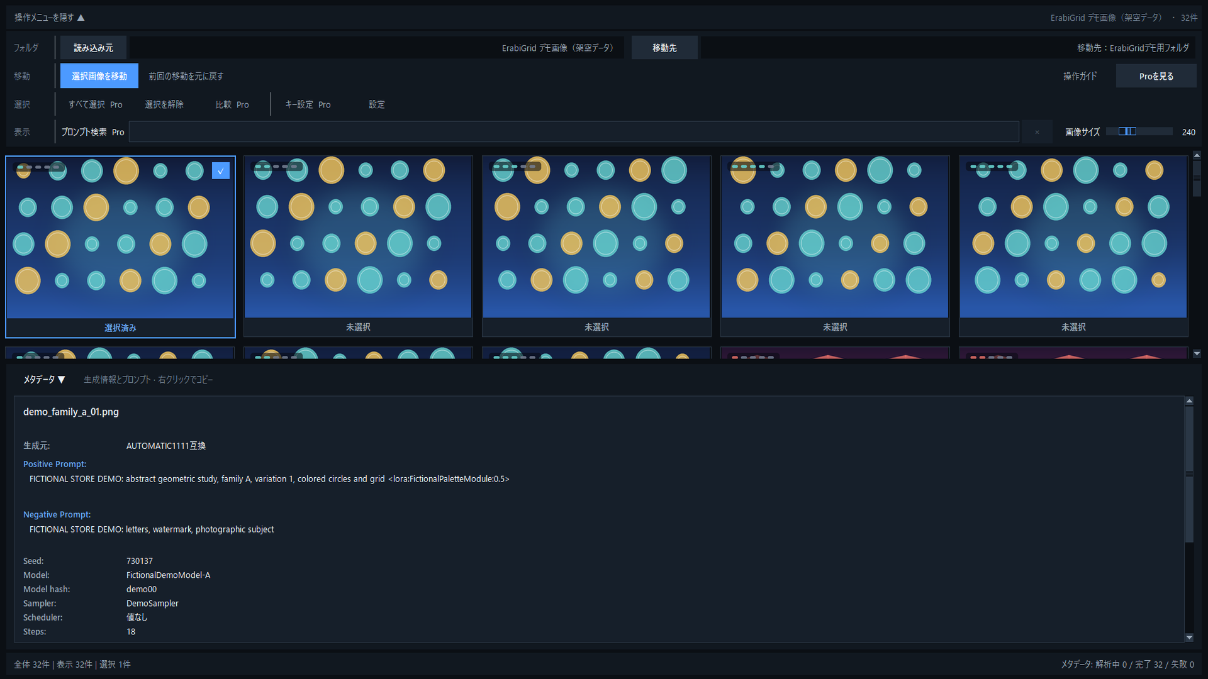Click the 移動先：ErabiGridデモ用フォルダ path field

[x=948, y=48]
